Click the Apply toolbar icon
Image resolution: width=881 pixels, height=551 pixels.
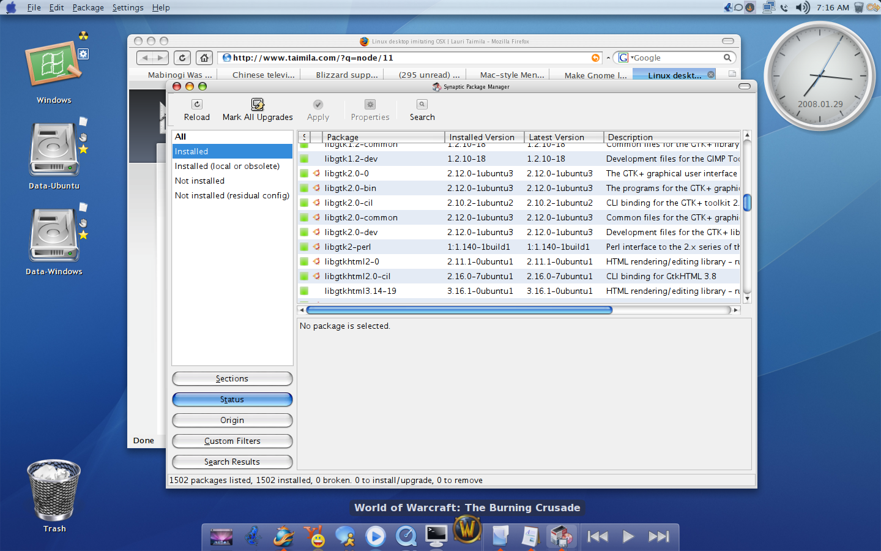(318, 105)
